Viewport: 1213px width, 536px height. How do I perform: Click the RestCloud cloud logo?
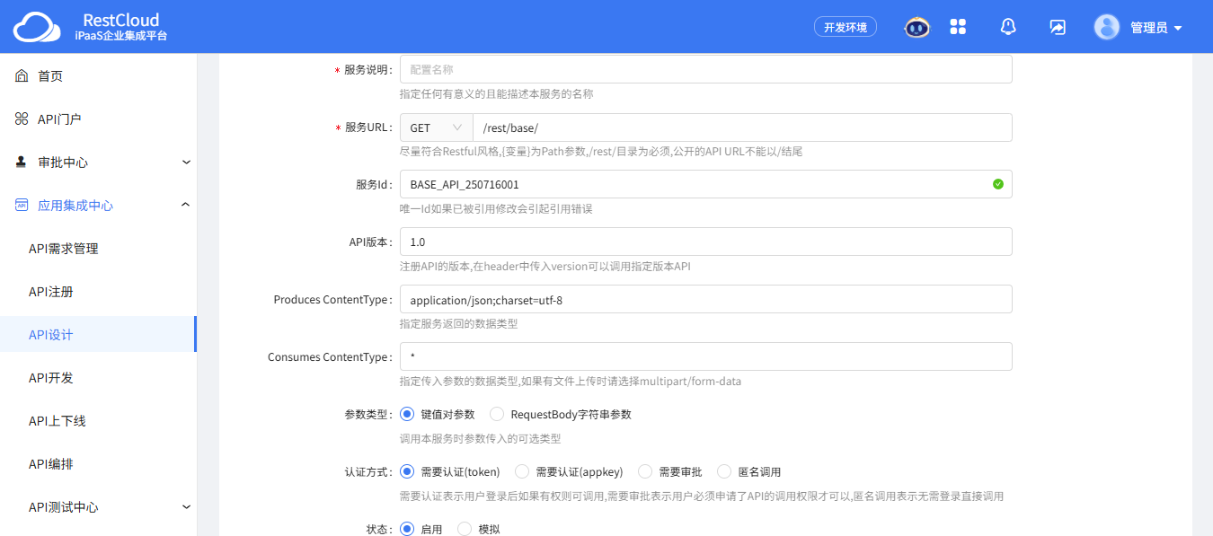point(38,27)
